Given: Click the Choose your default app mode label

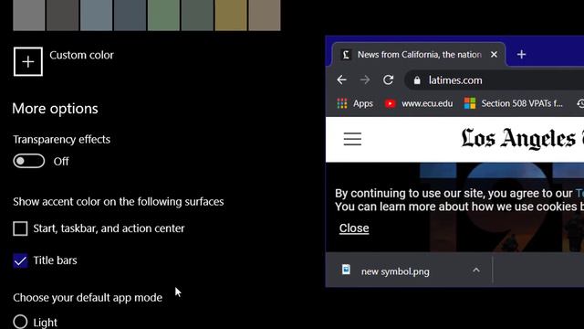Looking at the screenshot, I should (x=88, y=298).
